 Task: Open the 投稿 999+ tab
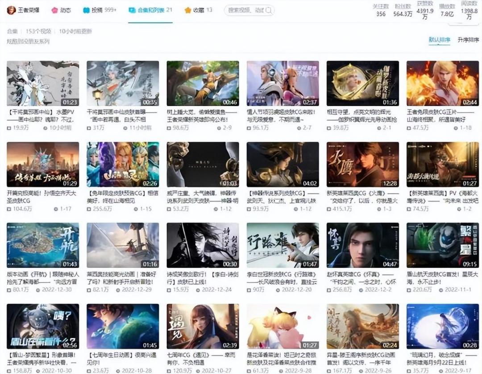(x=100, y=10)
